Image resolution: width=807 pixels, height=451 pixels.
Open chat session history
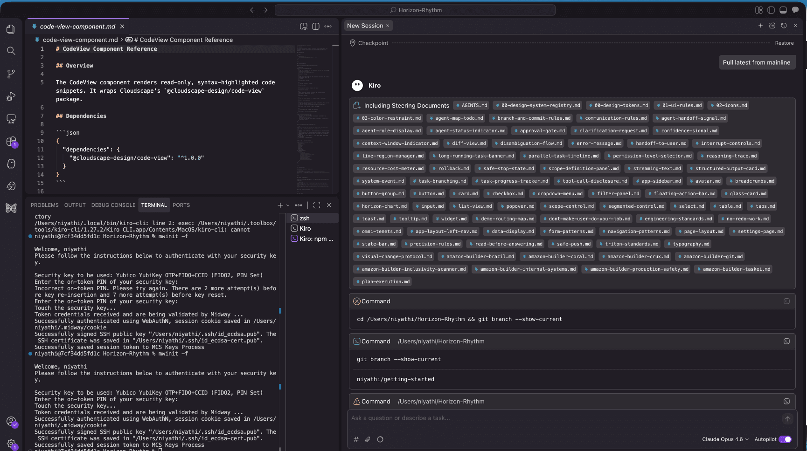784,26
